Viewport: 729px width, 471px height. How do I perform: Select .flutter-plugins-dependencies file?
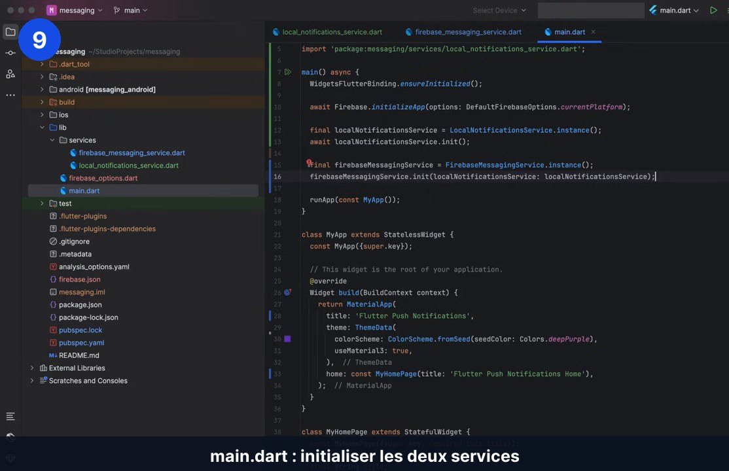[x=107, y=229]
